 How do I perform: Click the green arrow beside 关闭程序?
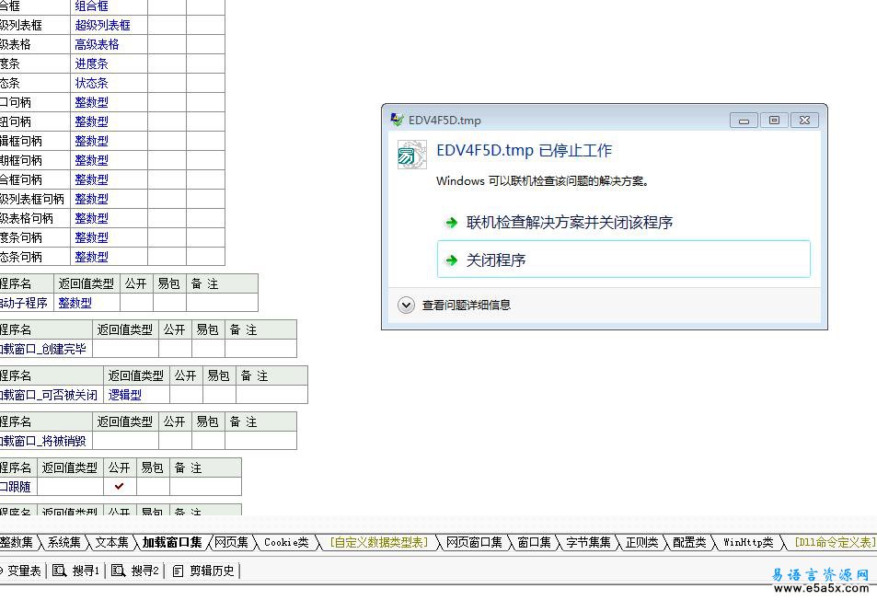(451, 260)
